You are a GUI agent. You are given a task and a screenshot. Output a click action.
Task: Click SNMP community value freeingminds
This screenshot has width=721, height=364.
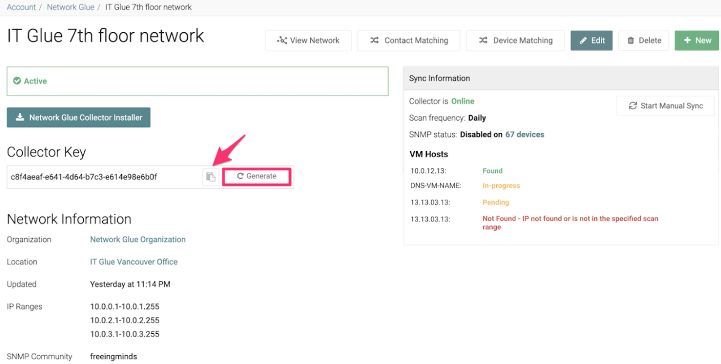coord(113,357)
